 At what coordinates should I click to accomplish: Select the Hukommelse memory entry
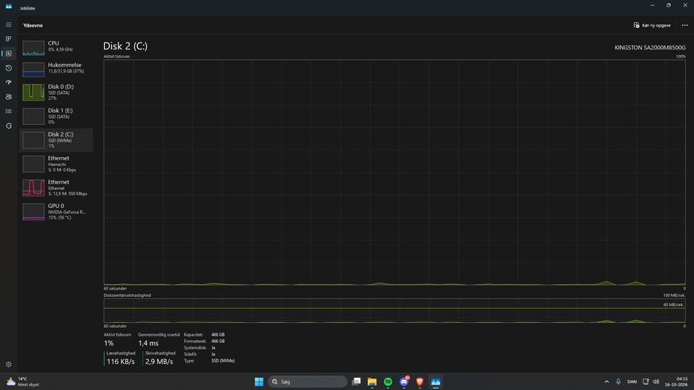click(x=56, y=69)
